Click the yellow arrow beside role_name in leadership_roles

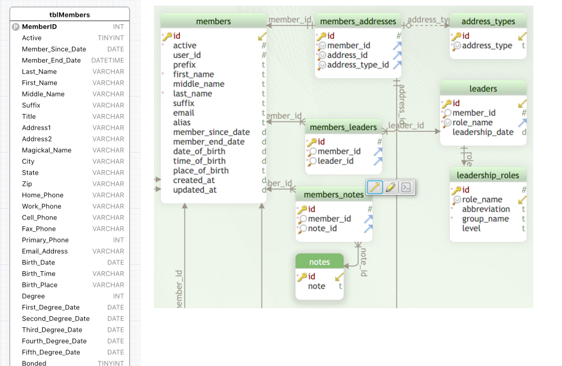click(x=522, y=200)
